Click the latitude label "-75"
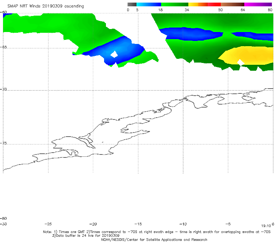276x242 pixels. point(3,143)
